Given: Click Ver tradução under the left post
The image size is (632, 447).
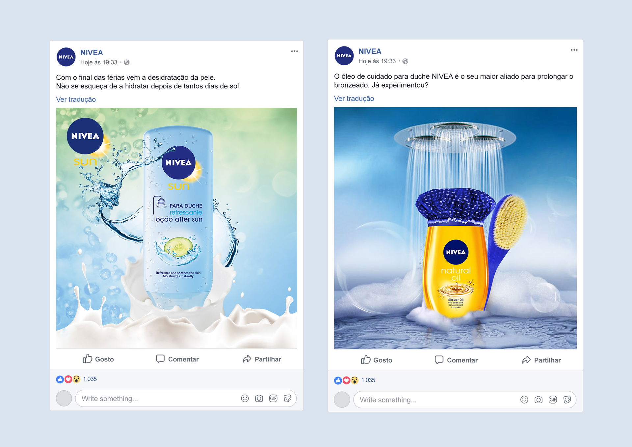Looking at the screenshot, I should coord(76,99).
